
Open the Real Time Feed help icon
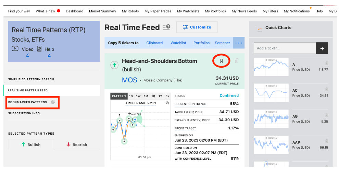click(x=166, y=27)
